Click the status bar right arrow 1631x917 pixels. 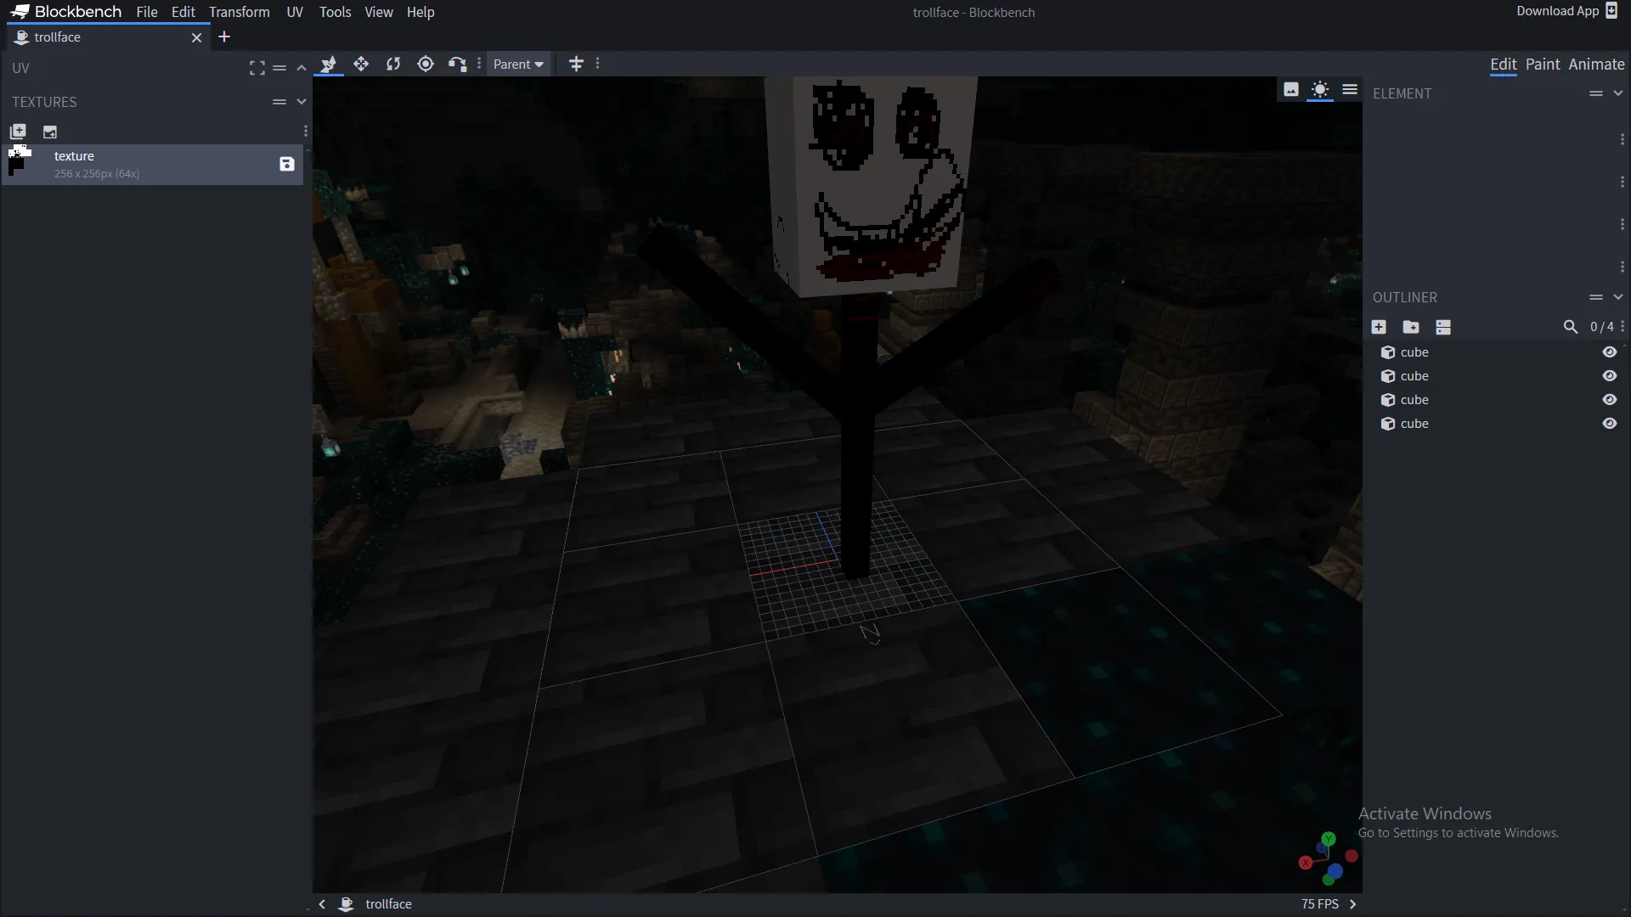pyautogui.click(x=1353, y=904)
